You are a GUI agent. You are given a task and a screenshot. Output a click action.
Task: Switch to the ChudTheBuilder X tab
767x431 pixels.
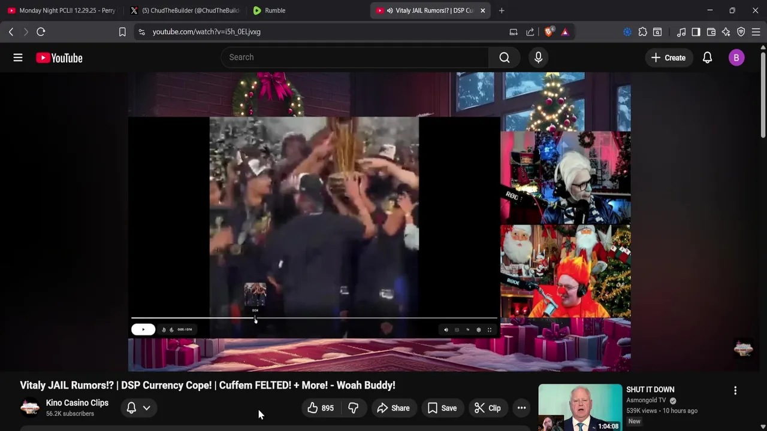point(185,10)
